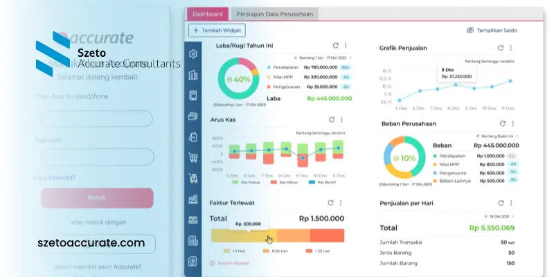Open Laba/Rugi Tahun Ini three-dot menu

[346, 45]
